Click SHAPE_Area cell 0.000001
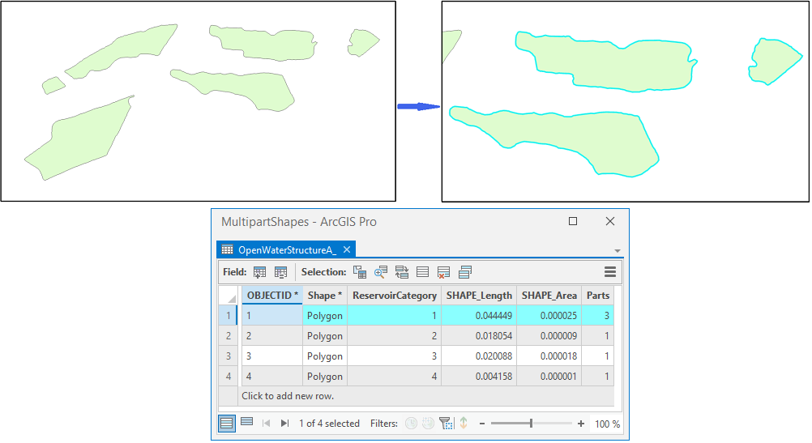This screenshot has width=812, height=443. tap(549, 376)
